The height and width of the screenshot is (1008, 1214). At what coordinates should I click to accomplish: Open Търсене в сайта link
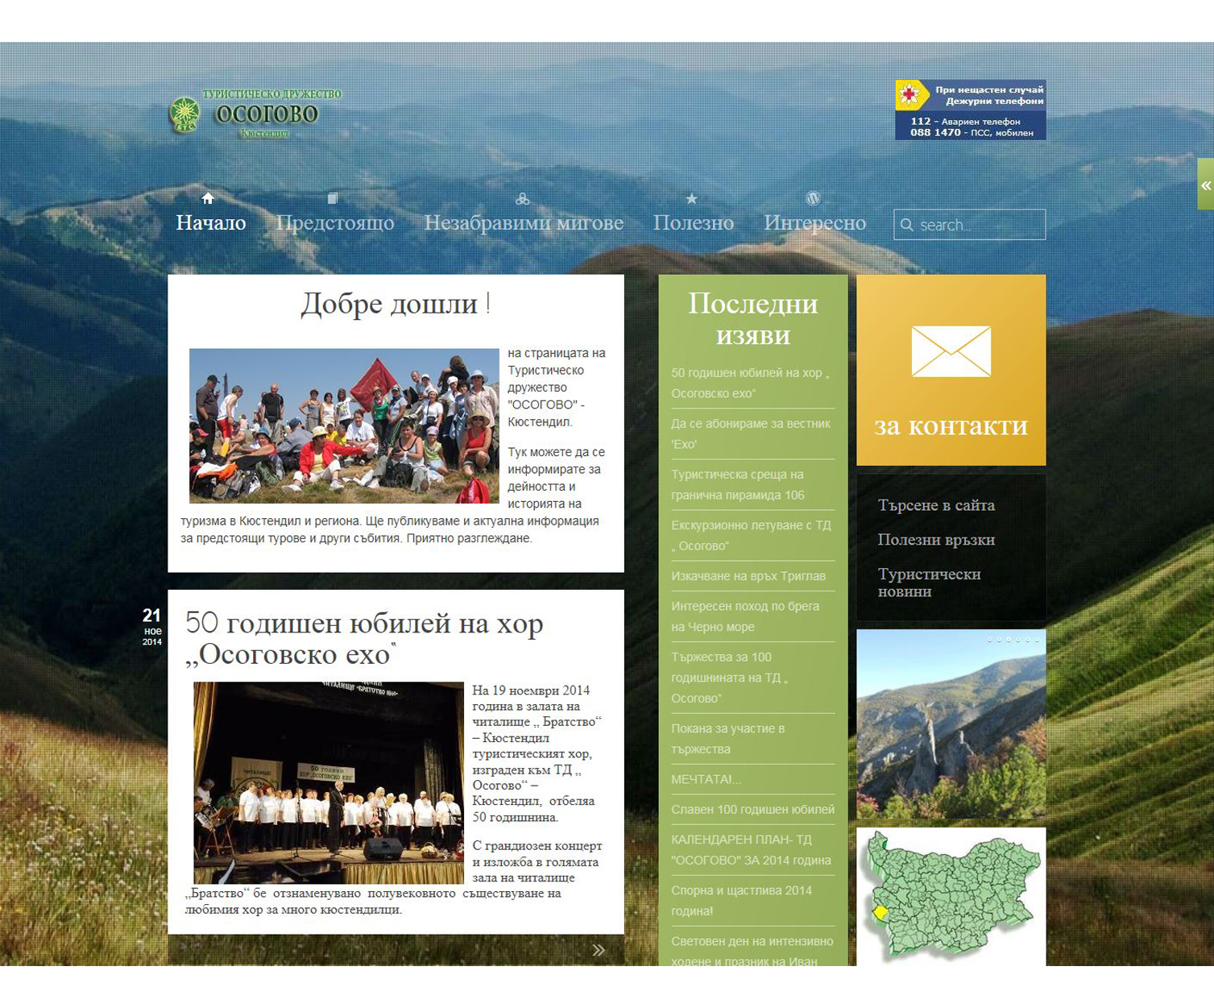(936, 505)
